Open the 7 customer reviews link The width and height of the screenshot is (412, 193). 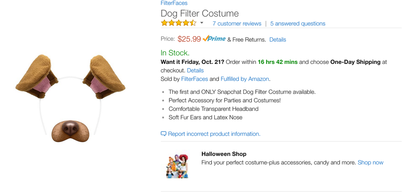(x=237, y=24)
